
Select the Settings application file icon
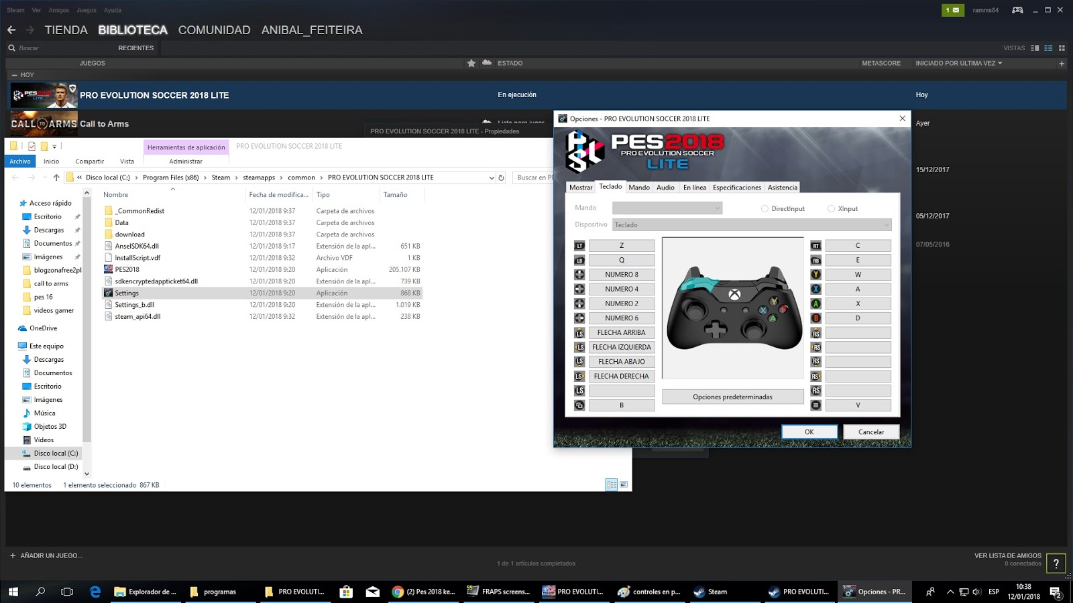109,293
